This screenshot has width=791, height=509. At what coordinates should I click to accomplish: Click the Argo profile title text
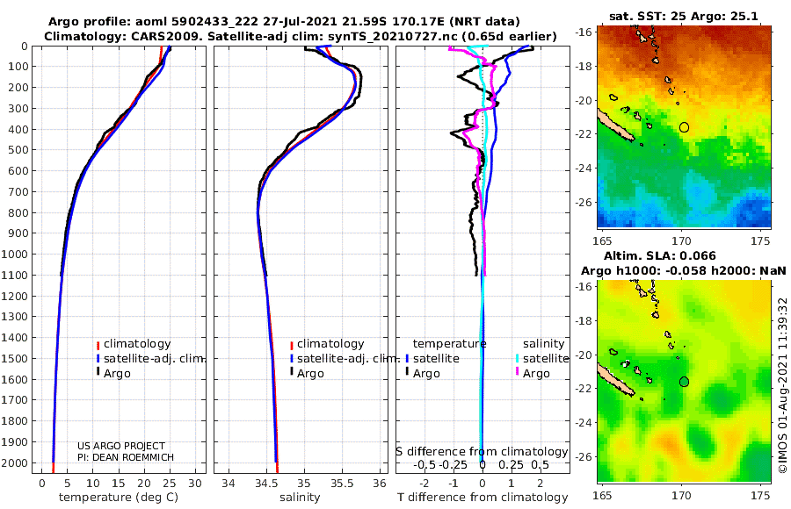point(284,22)
